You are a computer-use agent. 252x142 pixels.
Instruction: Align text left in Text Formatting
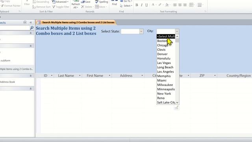click(175, 5)
